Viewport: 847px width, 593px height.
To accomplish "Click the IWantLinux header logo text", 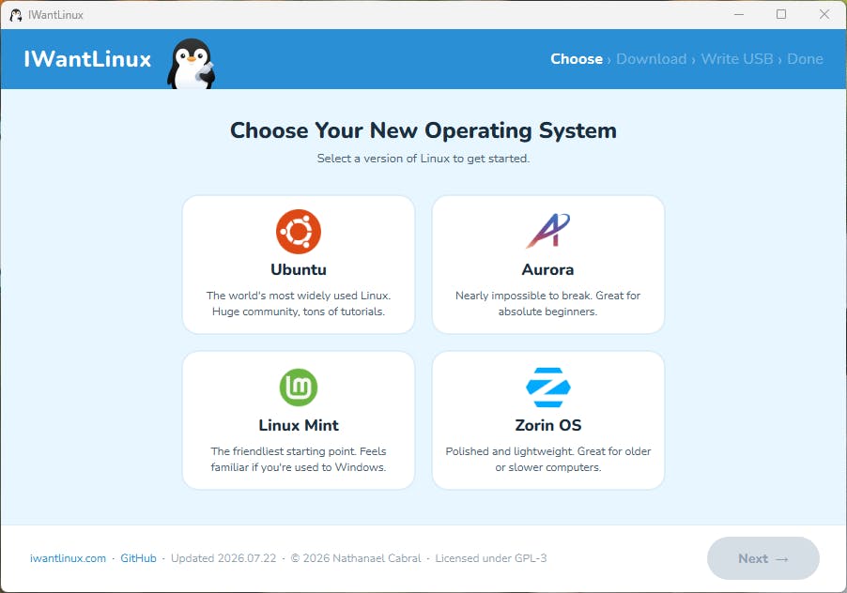I will tap(87, 59).
